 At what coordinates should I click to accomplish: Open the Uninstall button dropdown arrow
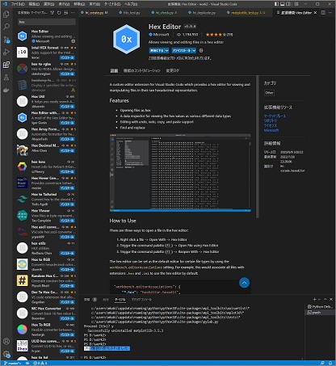click(x=194, y=51)
